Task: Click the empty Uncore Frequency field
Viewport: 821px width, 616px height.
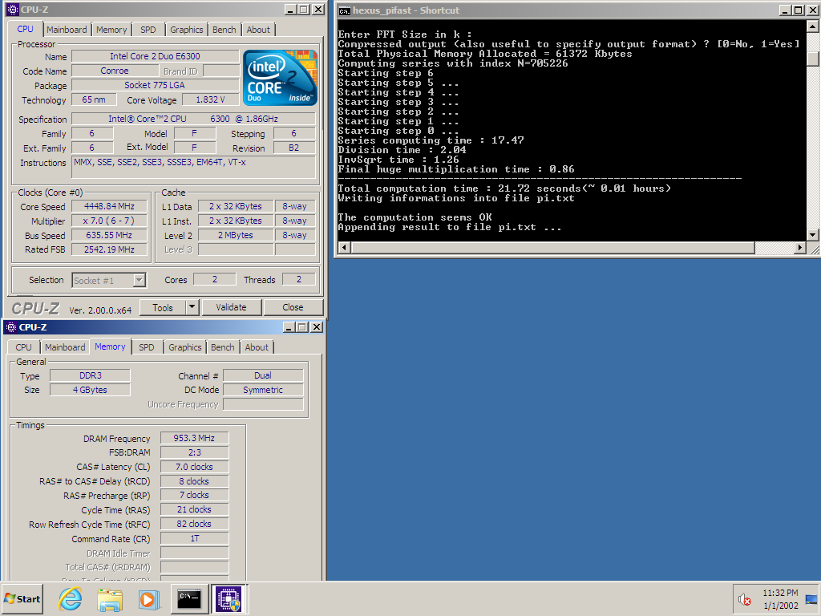Action: coord(263,404)
